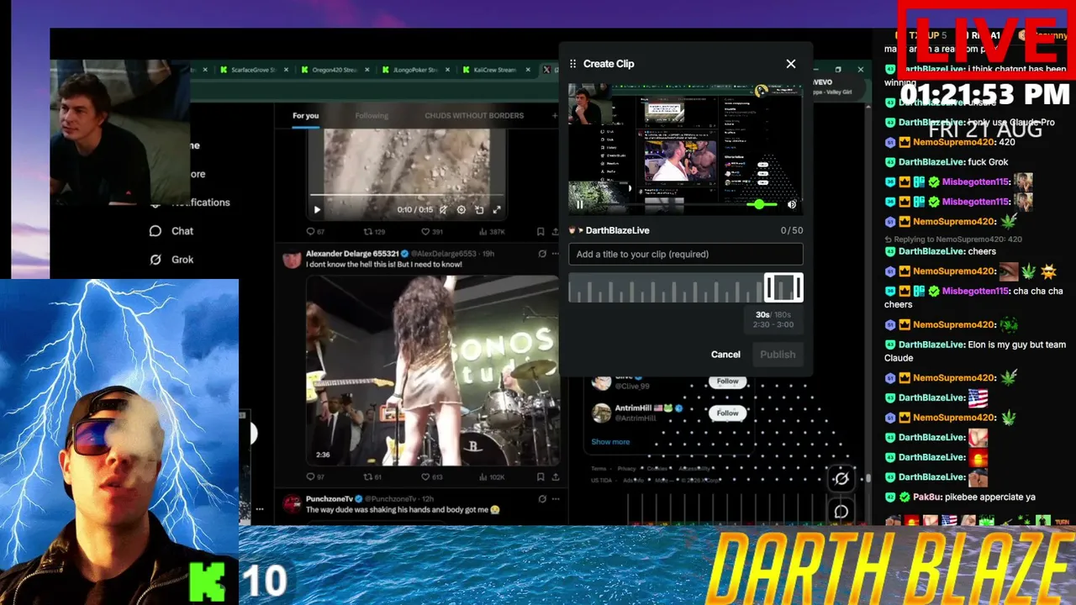Open fullscreen on the top video
Viewport: 1076px width, 605px height.
tap(497, 210)
